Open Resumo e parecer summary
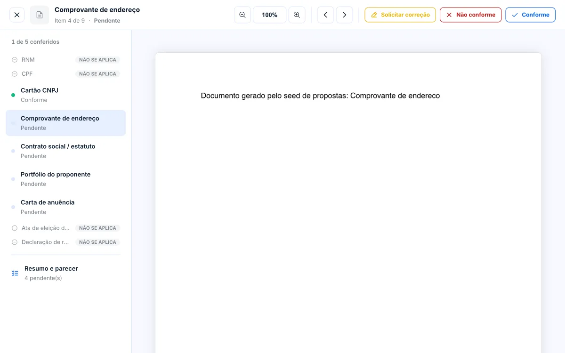 coord(66,273)
